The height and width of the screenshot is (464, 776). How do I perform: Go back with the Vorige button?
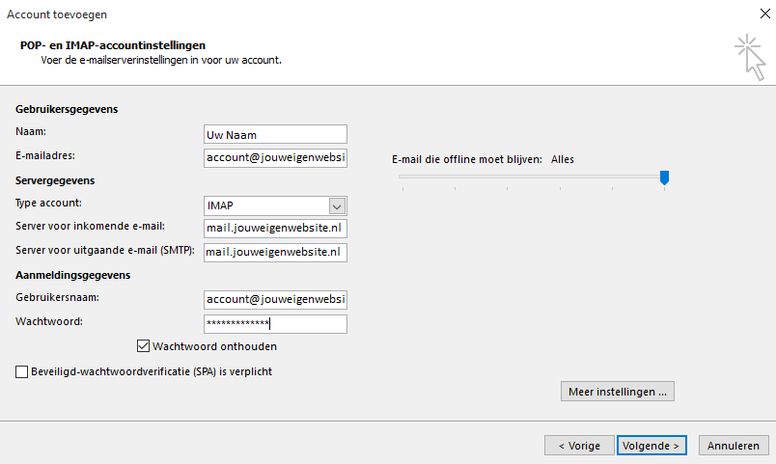click(x=579, y=446)
